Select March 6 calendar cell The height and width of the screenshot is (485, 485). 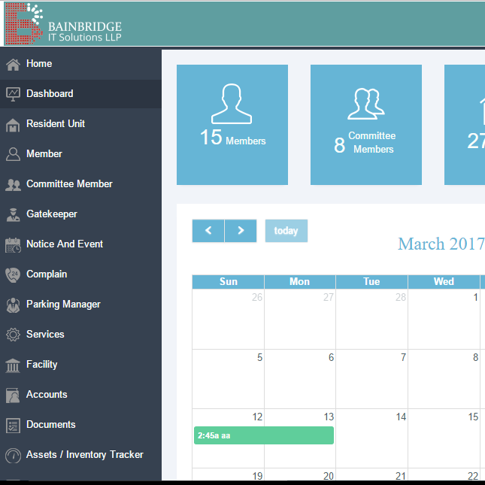[x=300, y=379]
